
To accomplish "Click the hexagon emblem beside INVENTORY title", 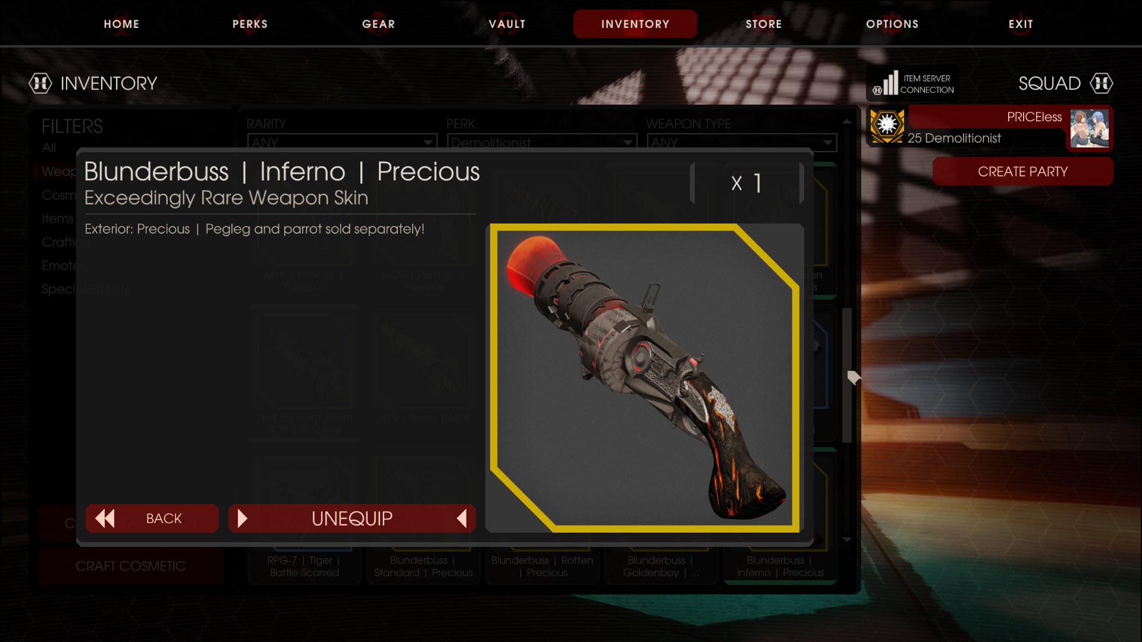I will coord(40,83).
